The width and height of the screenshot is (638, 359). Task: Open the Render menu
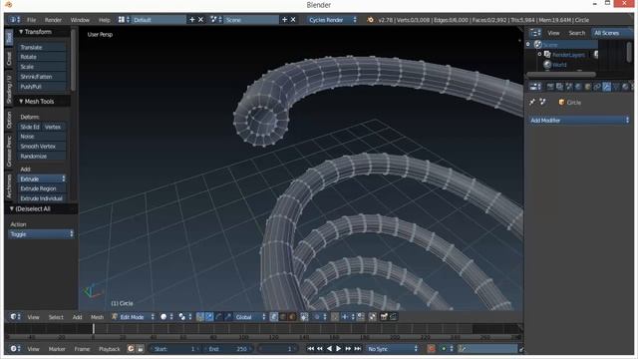53,20
